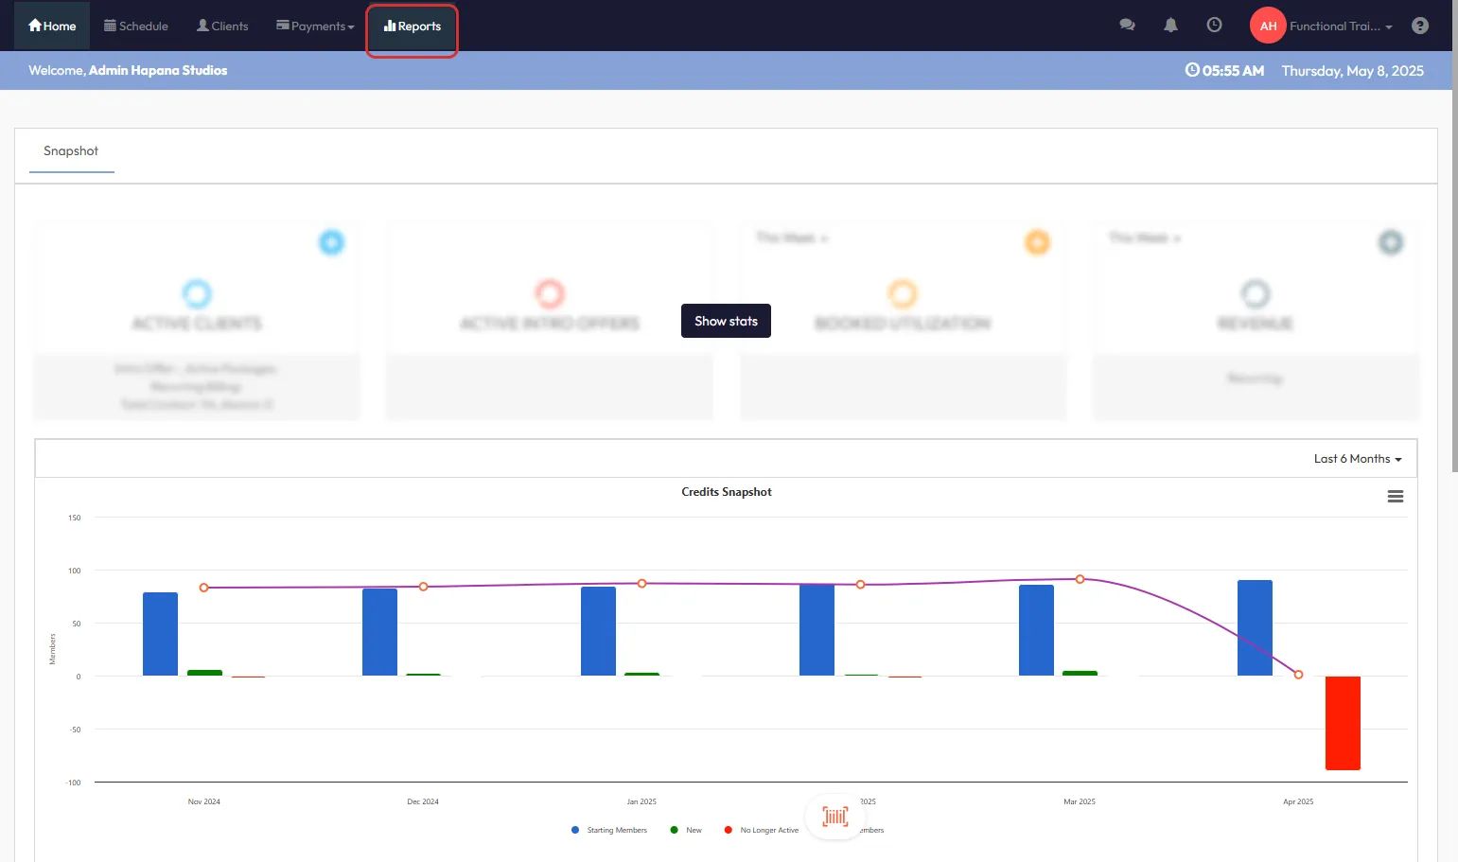Open the clock history icon in navbar
This screenshot has height=862, width=1458.
1214,26
